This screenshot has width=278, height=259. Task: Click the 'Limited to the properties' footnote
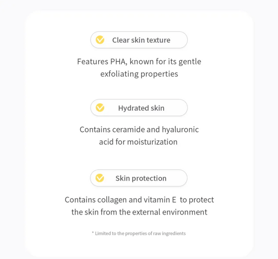click(140, 234)
